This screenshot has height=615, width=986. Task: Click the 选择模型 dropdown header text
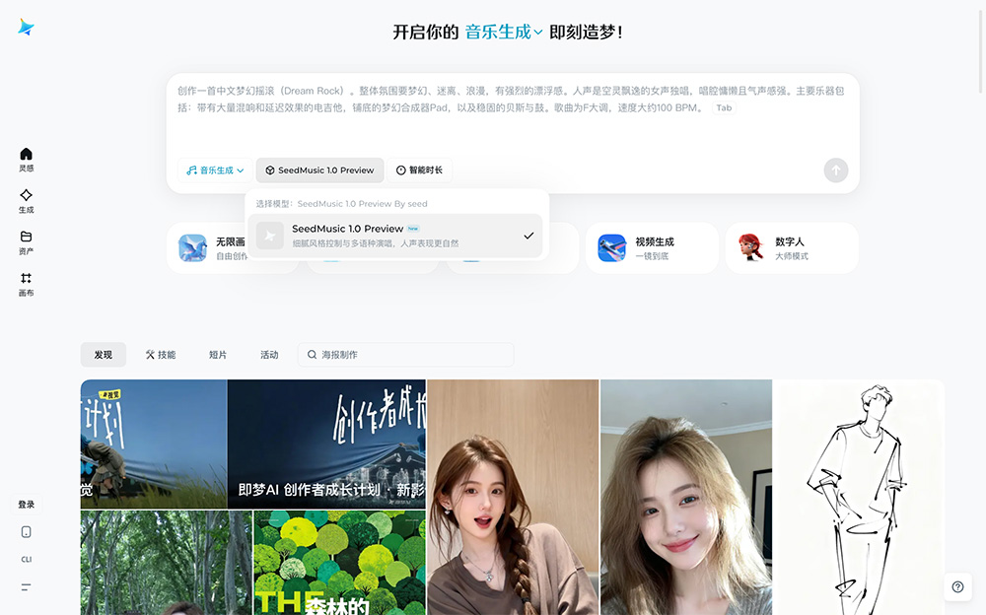coord(341,204)
